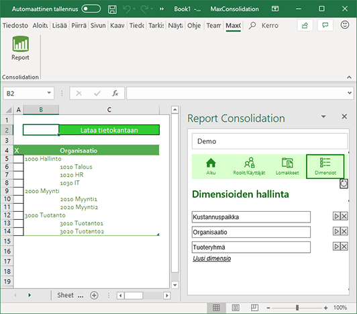The height and width of the screenshot is (314, 357).
Task: Add a new sheet
Action: point(94,295)
